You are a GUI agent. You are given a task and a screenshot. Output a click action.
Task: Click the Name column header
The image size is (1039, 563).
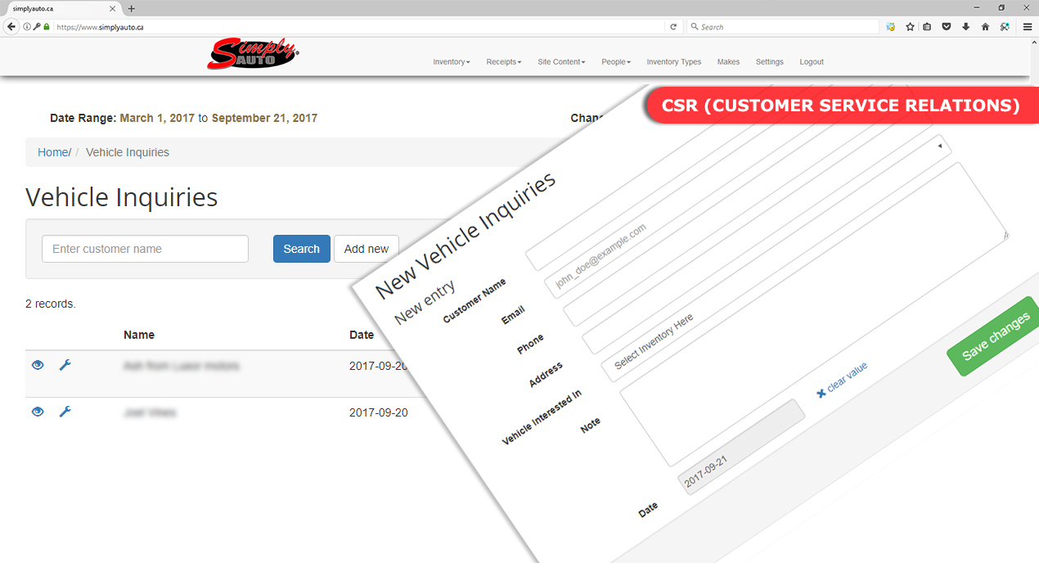[139, 335]
